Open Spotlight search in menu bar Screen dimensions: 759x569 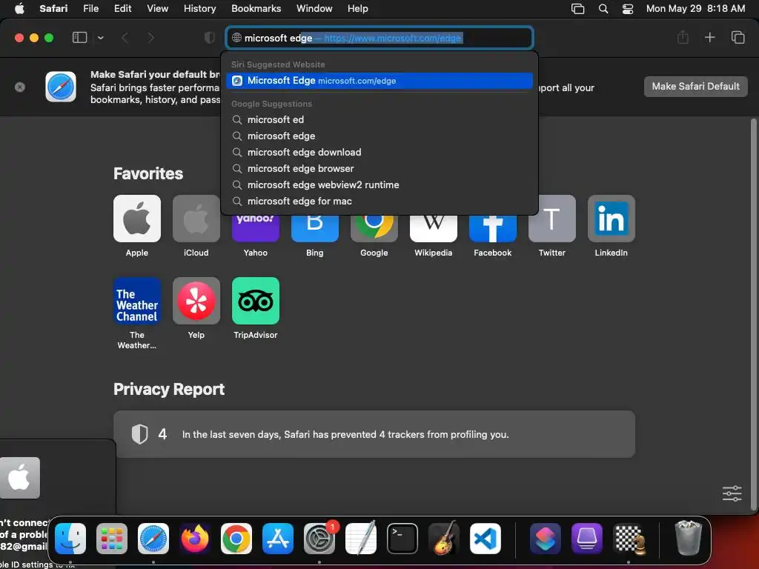pos(603,9)
